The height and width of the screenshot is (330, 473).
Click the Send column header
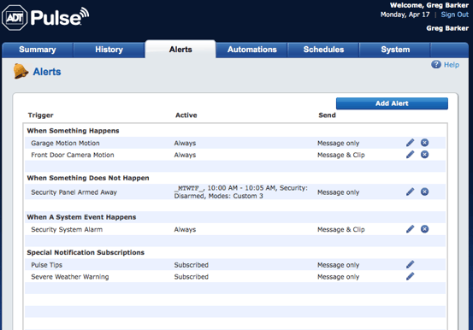tap(327, 115)
